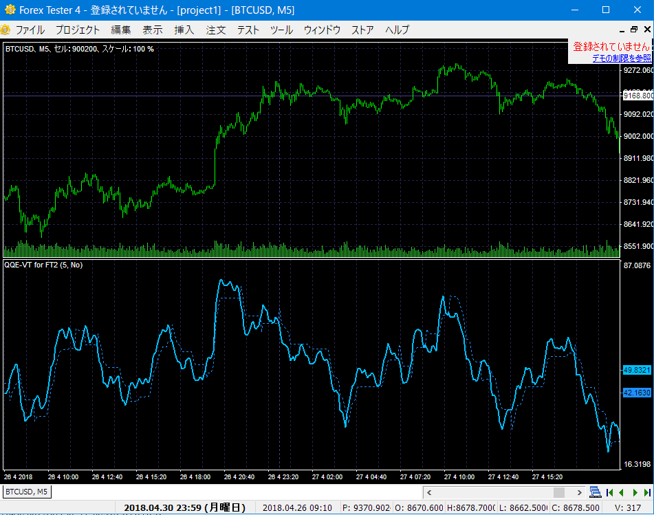
Task: Open the ツール menu
Action: pos(281,30)
